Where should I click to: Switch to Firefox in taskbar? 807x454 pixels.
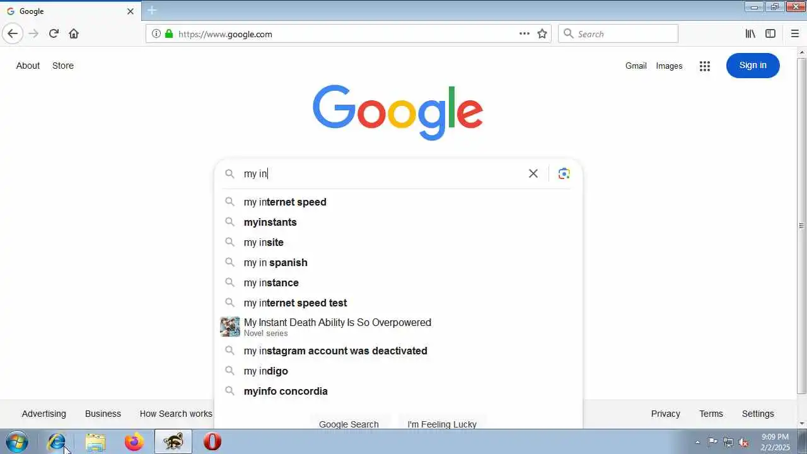tap(134, 442)
